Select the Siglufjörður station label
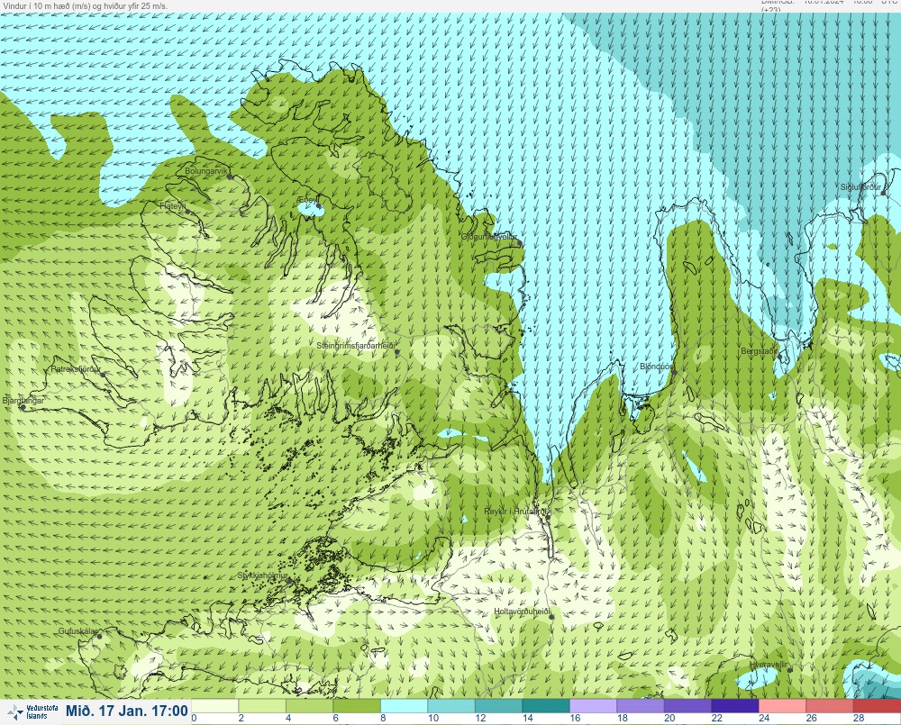The width and height of the screenshot is (901, 725). tap(860, 187)
